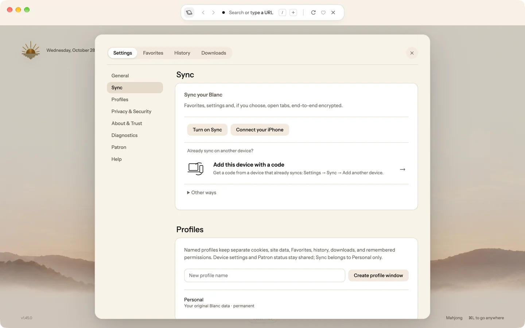525x328 pixels.
Task: Select General in the settings sidebar
Action: 135,76
